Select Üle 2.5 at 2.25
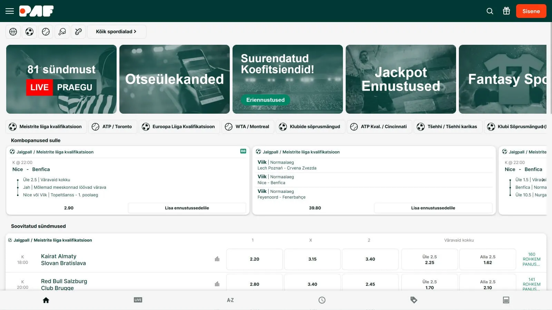The height and width of the screenshot is (310, 552). pos(430,259)
